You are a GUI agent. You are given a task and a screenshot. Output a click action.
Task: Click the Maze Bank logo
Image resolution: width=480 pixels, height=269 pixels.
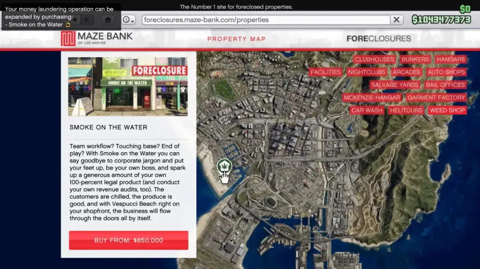click(x=97, y=38)
